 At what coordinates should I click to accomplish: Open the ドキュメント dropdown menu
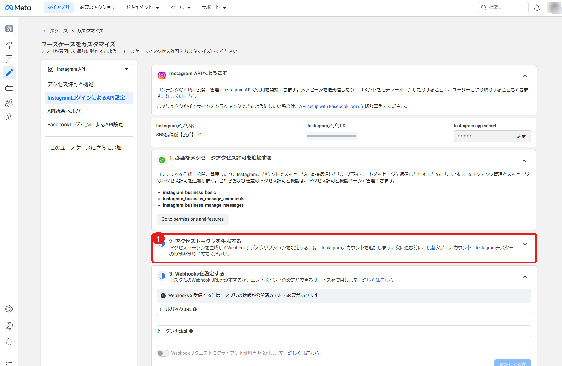point(143,7)
